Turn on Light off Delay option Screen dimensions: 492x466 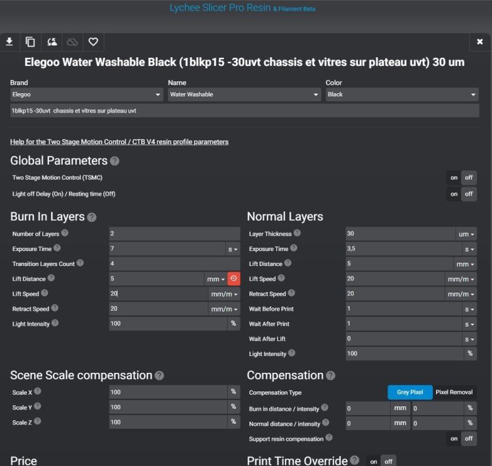point(453,194)
